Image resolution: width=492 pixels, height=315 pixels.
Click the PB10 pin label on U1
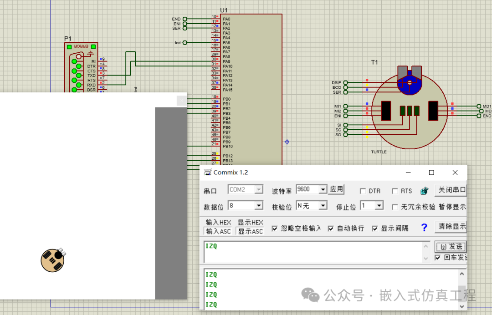[228, 147]
